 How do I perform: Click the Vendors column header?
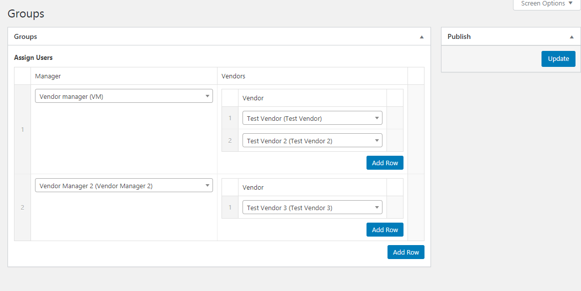(233, 76)
